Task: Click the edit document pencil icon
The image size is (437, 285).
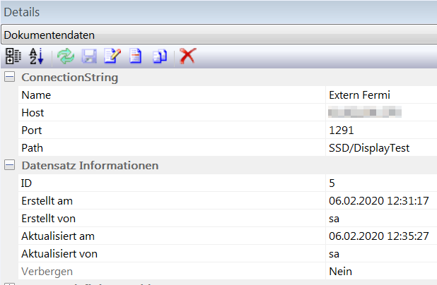Action: point(112,56)
